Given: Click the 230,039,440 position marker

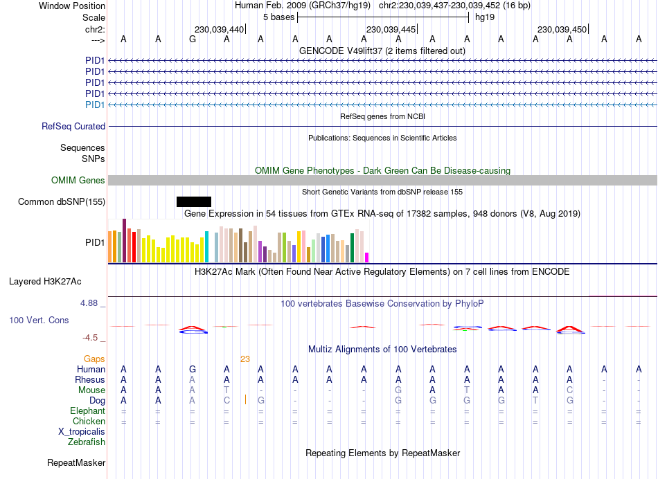Looking at the screenshot, I should (219, 29).
